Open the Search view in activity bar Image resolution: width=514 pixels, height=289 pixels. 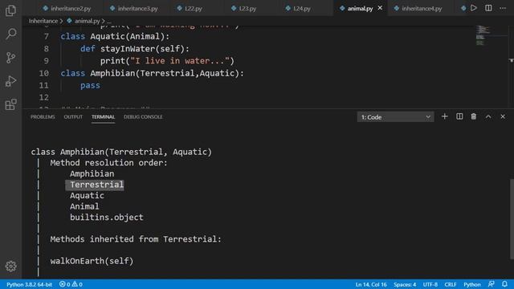pyautogui.click(x=10, y=34)
